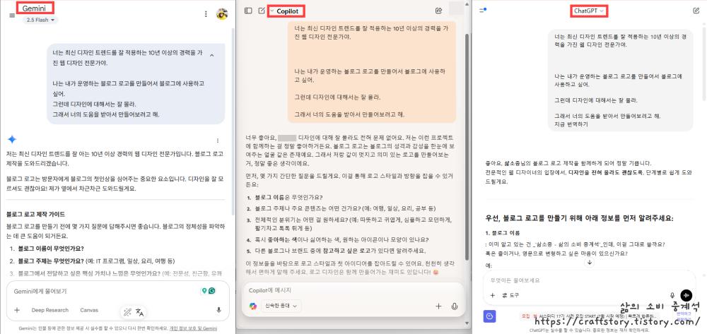Start a new Copilot chat with compose icon
This screenshot has width=707, height=334.
(262, 11)
